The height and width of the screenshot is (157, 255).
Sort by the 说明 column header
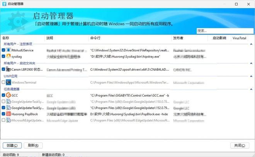(x=66, y=38)
